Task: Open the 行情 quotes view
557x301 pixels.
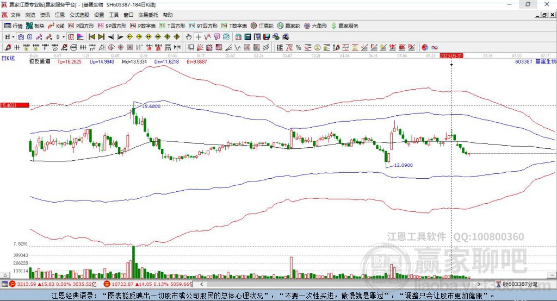Action: [13, 26]
